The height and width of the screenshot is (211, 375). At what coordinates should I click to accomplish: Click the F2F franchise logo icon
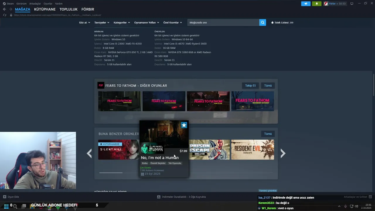[x=101, y=85]
